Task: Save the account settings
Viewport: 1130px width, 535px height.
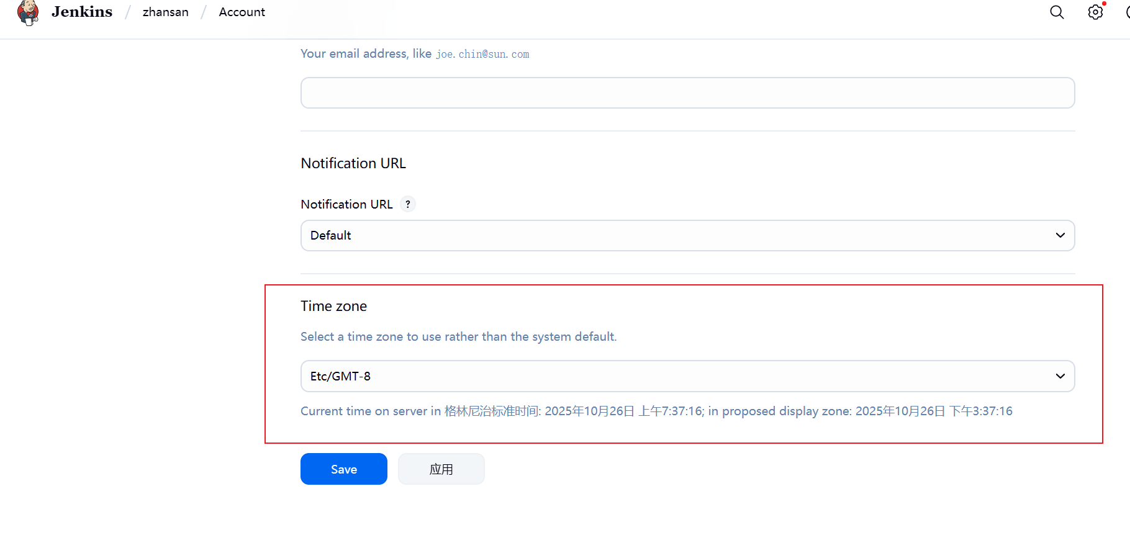Action: click(x=344, y=469)
